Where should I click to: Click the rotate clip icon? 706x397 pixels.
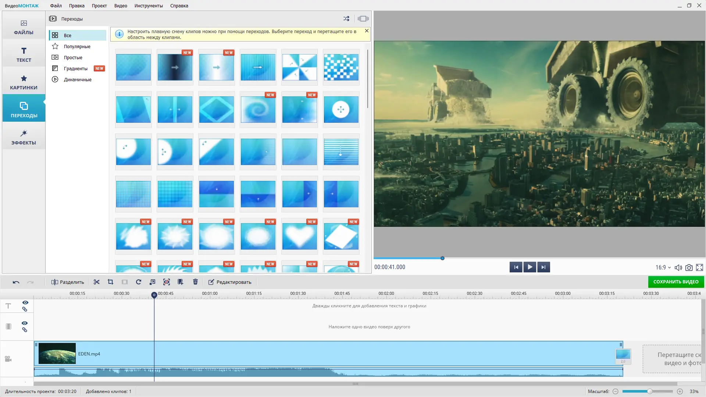(x=139, y=282)
